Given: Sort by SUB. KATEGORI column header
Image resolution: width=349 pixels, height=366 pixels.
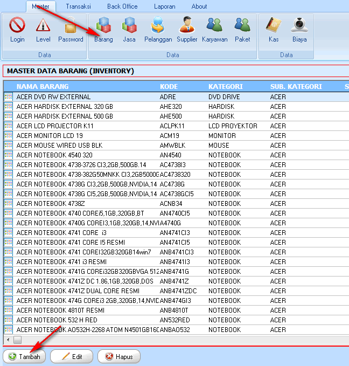Looking at the screenshot, I should (x=296, y=87).
